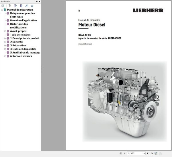Decrease bookmark font size with A- icon
This screenshot has width=172, height=157.
[32, 6]
